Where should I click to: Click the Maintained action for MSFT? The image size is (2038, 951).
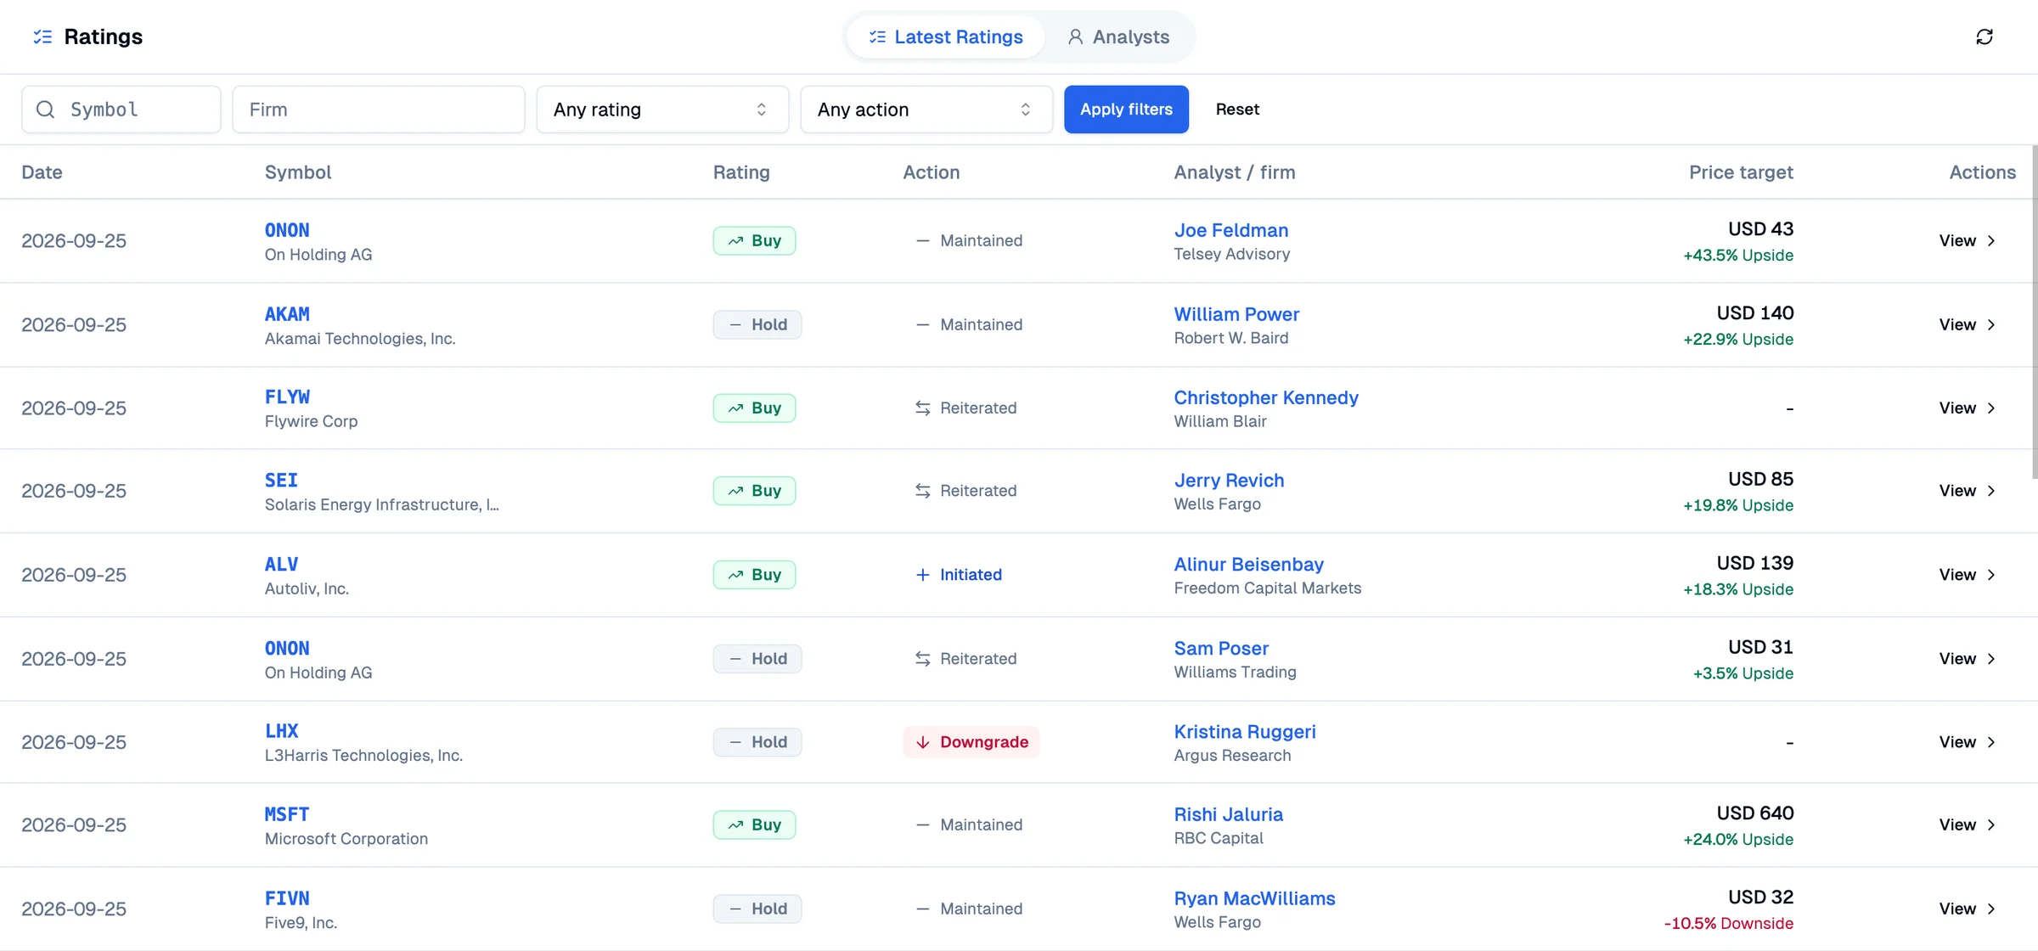click(969, 825)
